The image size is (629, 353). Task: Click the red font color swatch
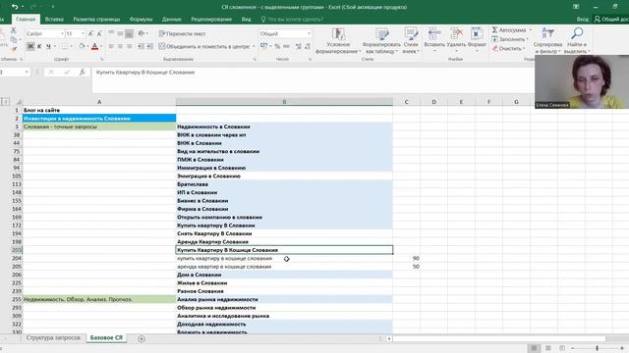point(94,46)
